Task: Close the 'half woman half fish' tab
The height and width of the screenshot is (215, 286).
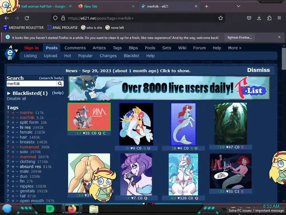Action: pos(70,6)
